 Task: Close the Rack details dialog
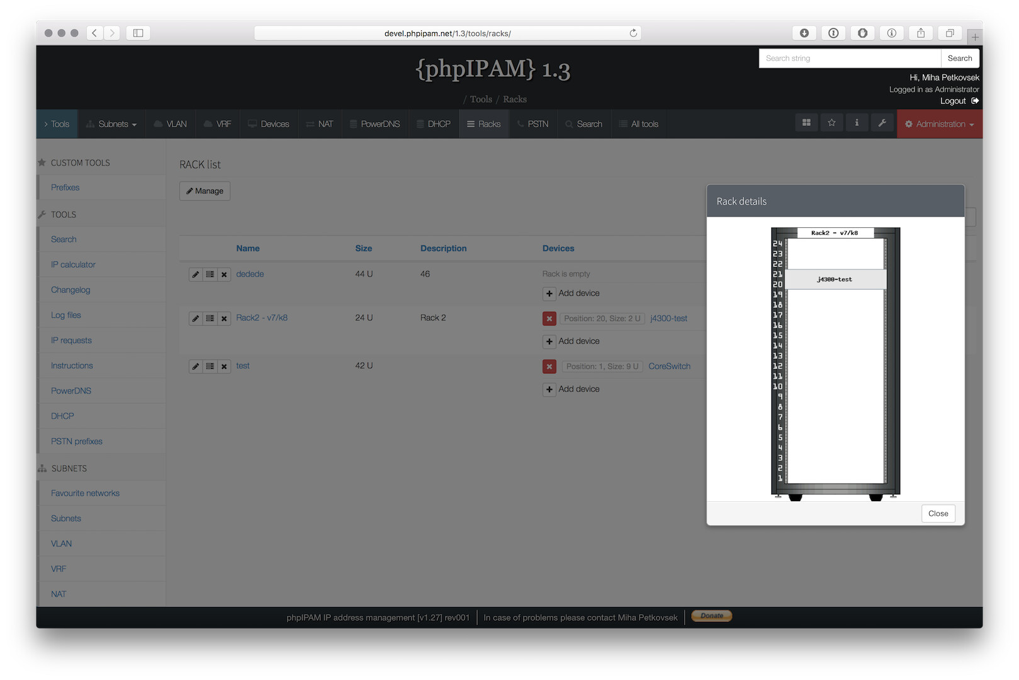coord(938,513)
